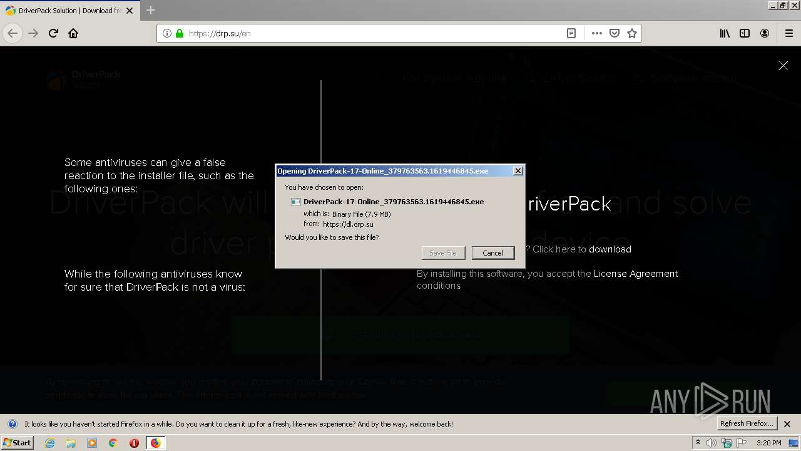Launch Chrome from taskbar

(x=113, y=443)
